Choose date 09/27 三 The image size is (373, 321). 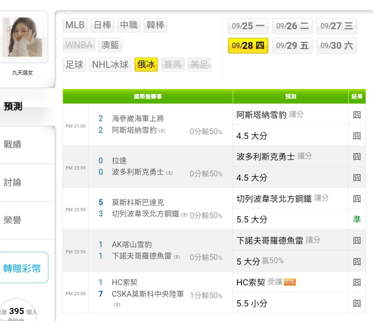click(337, 26)
